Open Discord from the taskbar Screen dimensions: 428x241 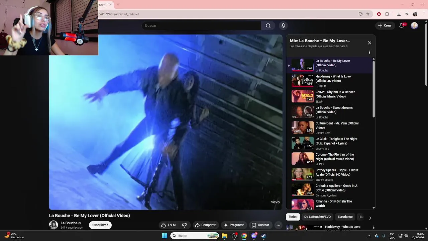click(254, 236)
